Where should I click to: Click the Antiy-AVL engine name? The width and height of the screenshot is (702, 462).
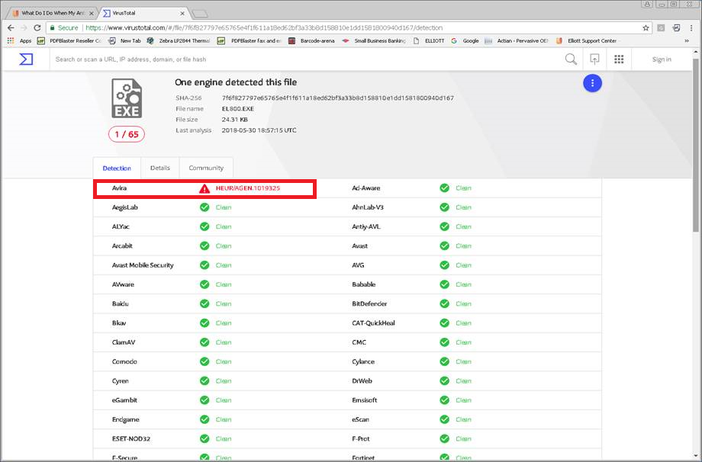pyautogui.click(x=365, y=226)
